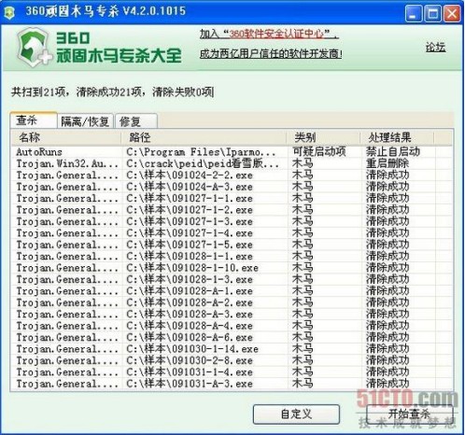
Task: Select the Trojan.Win32.Au... row
Action: tap(232, 163)
